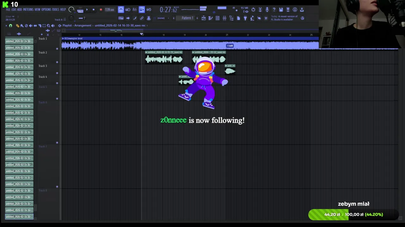The width and height of the screenshot is (405, 227).
Task: Toggle wait for input before recording
Action: (128, 10)
